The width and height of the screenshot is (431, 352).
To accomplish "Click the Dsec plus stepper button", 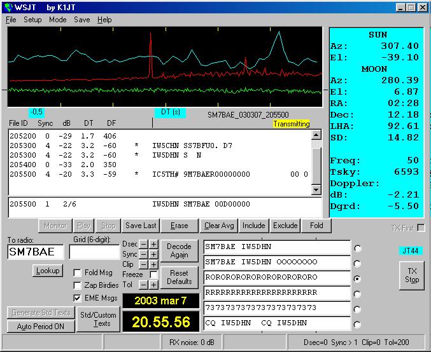I will [x=153, y=244].
